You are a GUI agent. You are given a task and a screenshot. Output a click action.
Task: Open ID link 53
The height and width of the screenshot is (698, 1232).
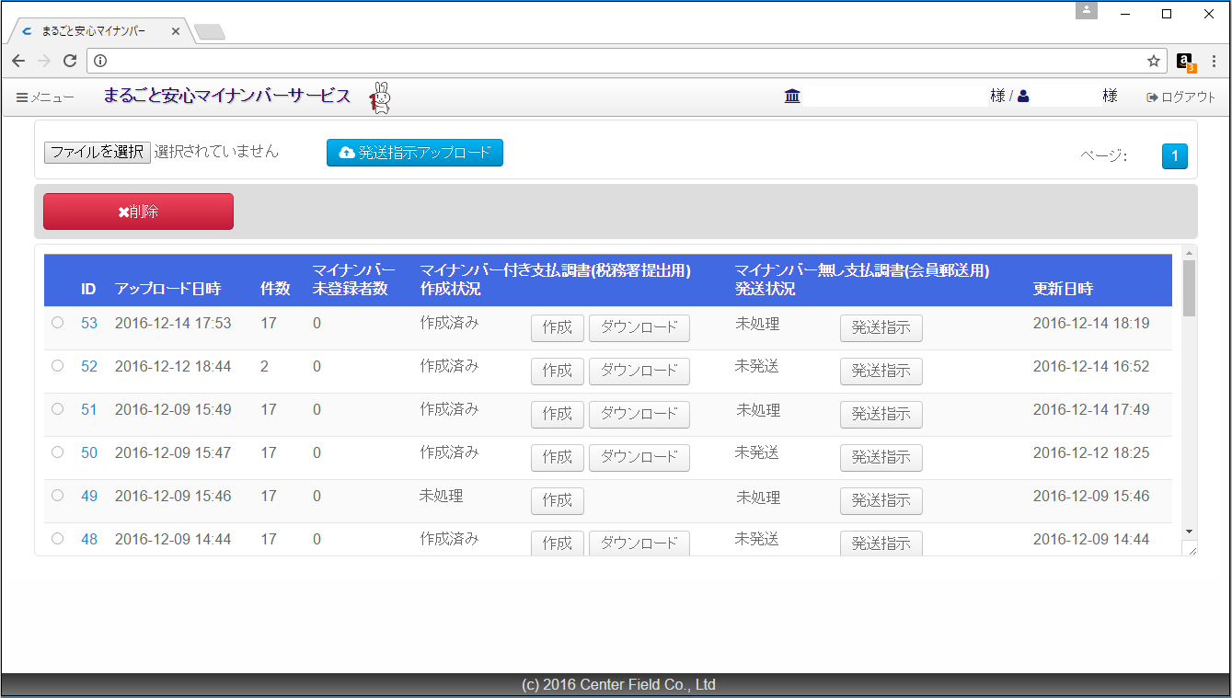click(x=89, y=323)
